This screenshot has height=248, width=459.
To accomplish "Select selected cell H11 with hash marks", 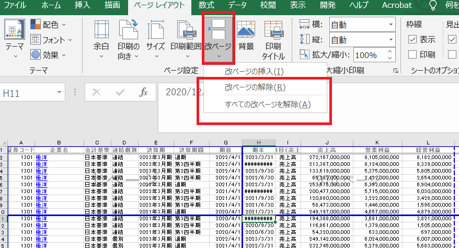I will tap(258, 218).
